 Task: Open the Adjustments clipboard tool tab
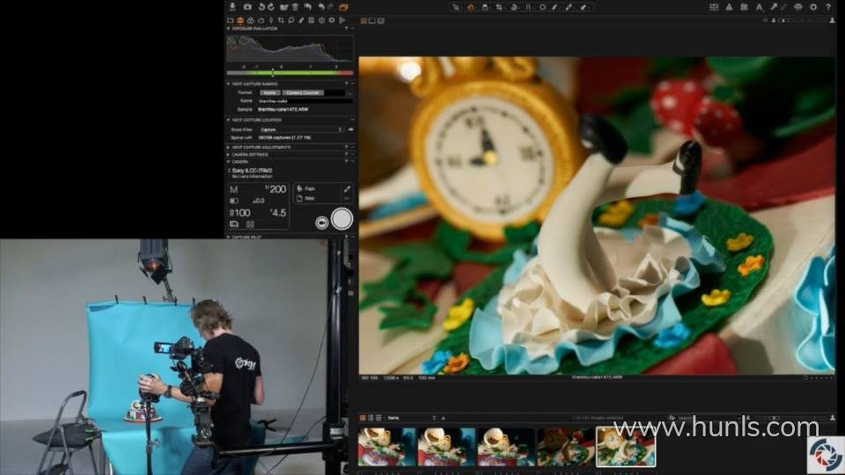coord(312,20)
